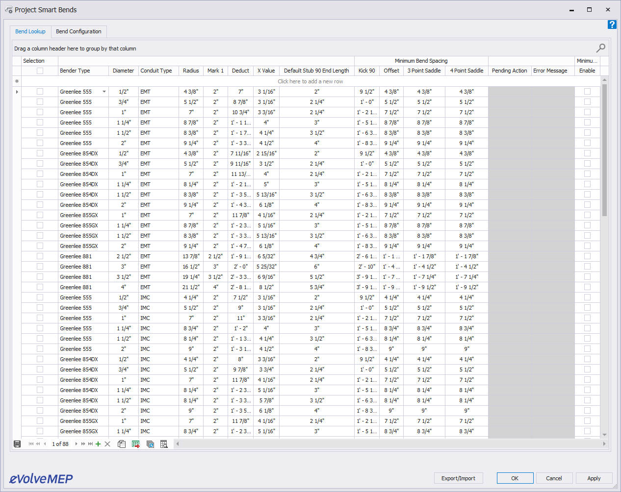Select first Greenlee 555 1/2" EMT row checkbox
Image resolution: width=621 pixels, height=492 pixels.
point(40,92)
